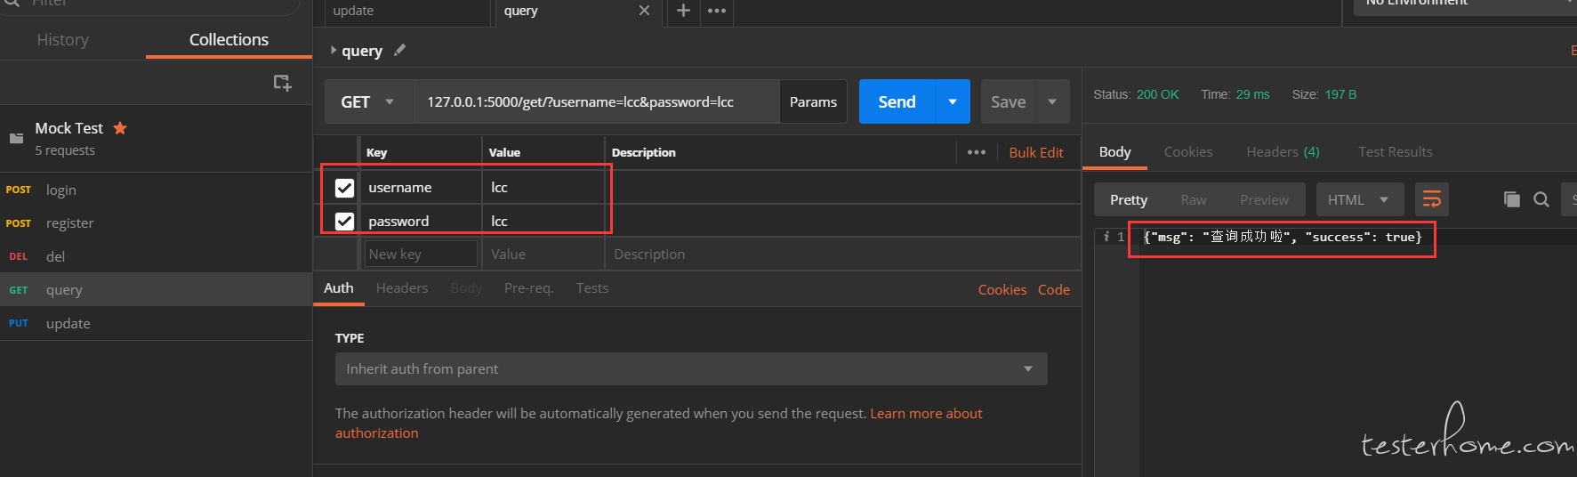Screen dimensions: 1577x477
Task: Search within the response body
Action: pos(1541,199)
